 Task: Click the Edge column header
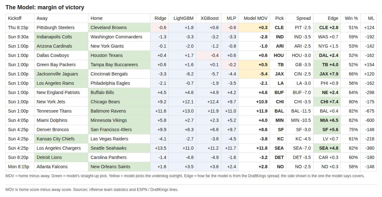point(327,18)
